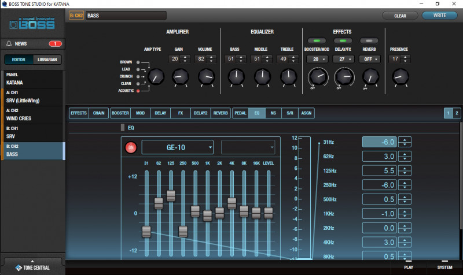This screenshot has width=463, height=275.
Task: Toggle the red EQ ON button
Action: coord(130,147)
